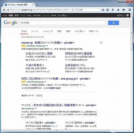Open Gmail from Google top bar
The image size is (134, 133).
(x=53, y=15)
